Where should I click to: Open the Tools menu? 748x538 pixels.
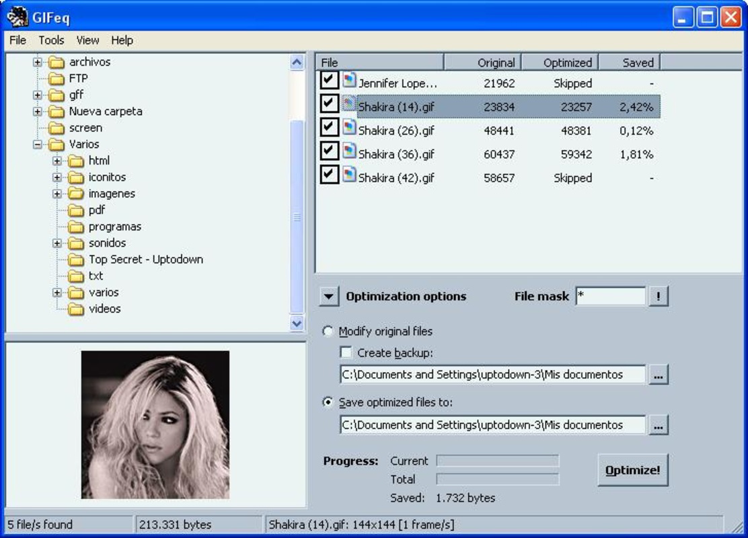click(x=51, y=40)
